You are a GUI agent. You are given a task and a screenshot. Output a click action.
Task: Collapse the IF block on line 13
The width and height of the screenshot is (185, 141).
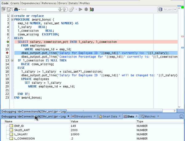pyautogui.click(x=12, y=60)
